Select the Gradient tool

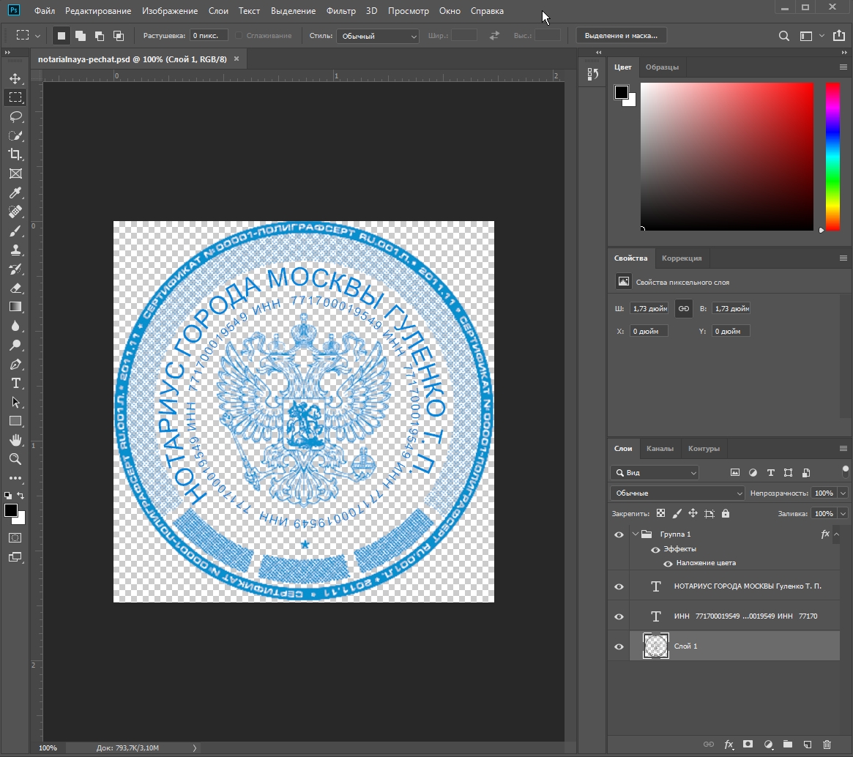point(15,307)
